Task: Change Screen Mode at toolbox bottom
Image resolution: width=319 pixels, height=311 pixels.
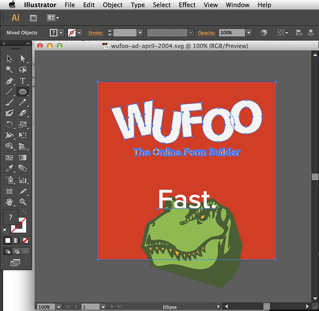Action: pyautogui.click(x=15, y=262)
